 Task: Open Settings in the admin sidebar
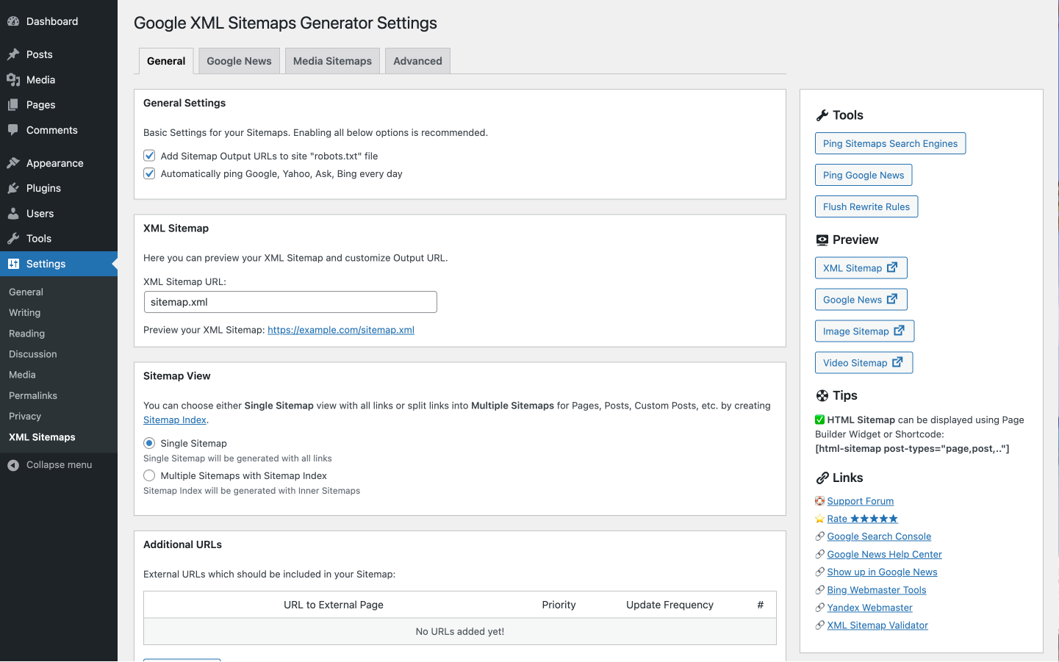(59, 264)
